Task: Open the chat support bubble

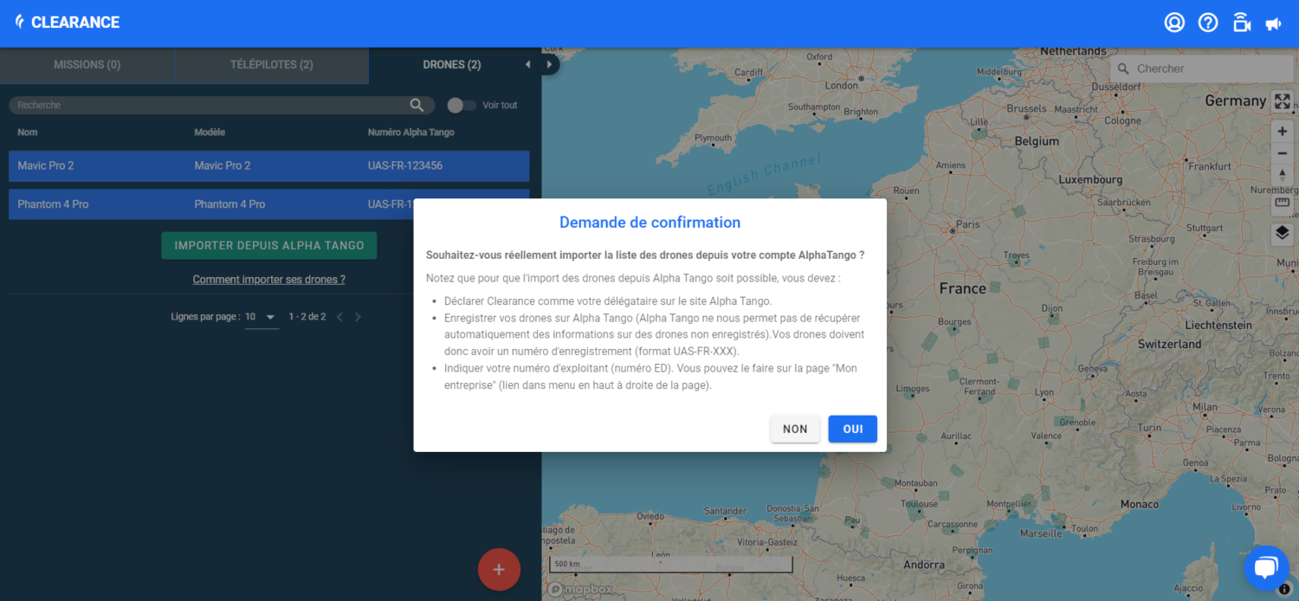Action: coord(1266,567)
